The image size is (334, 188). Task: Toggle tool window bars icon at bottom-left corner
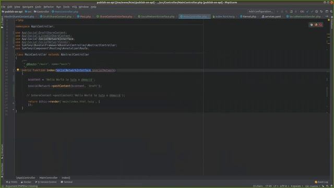pos(3,186)
